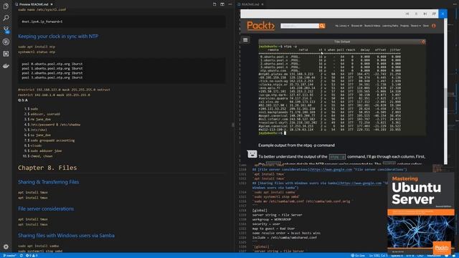The width and height of the screenshot is (459, 258).
Task: Click the fast-forward button in overlay toolbar
Action: tap(434, 14)
